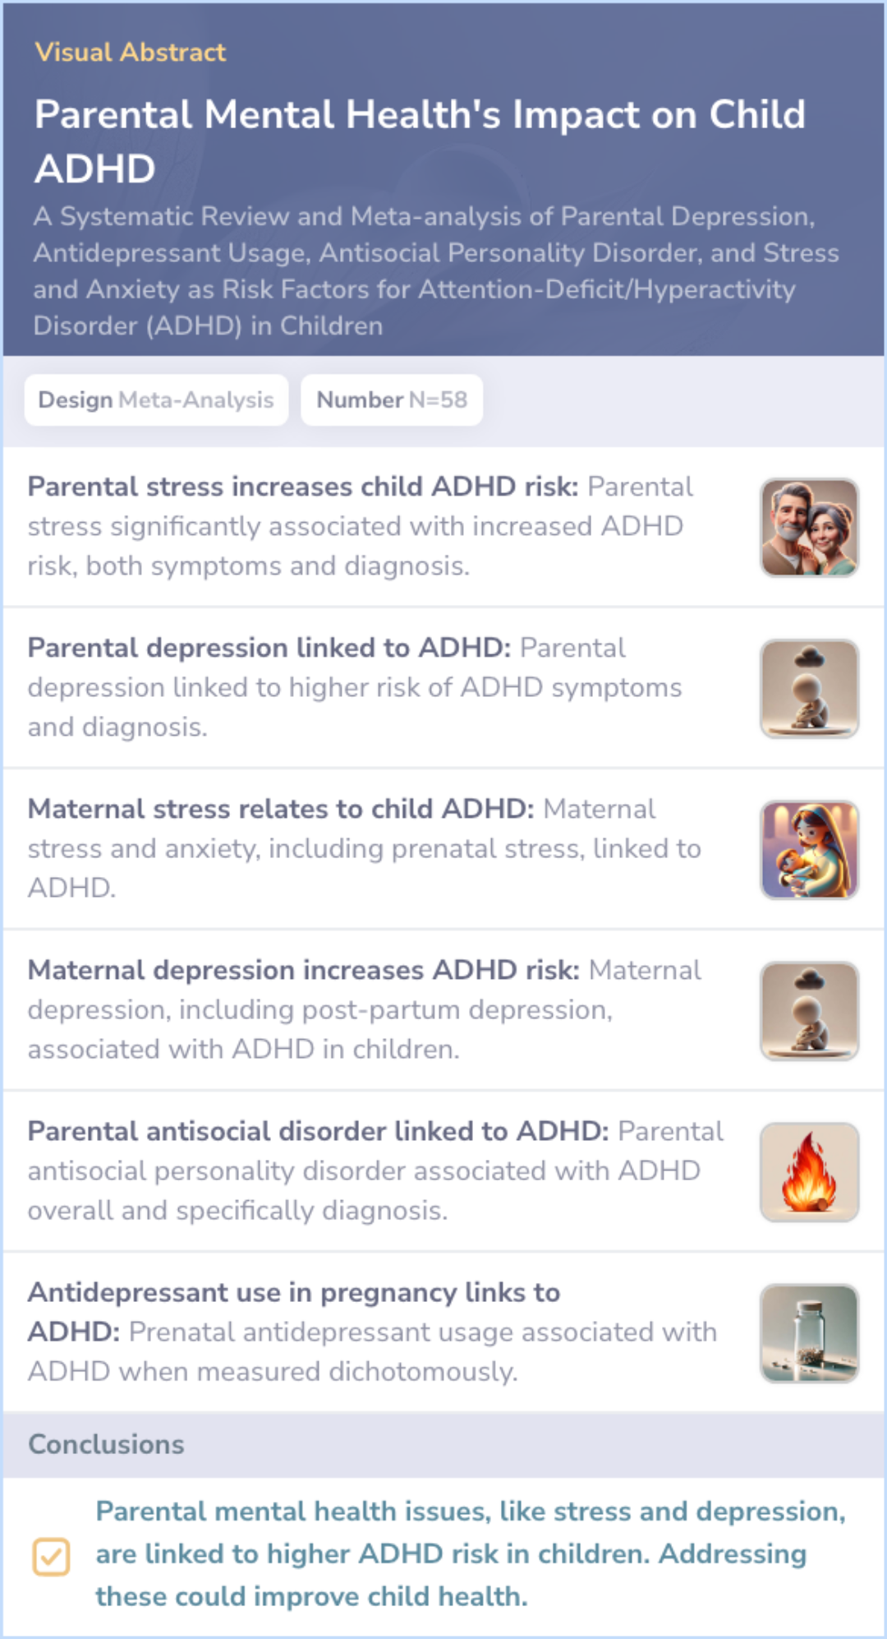
Task: Click the flame icon for antisocial disorder
Action: [x=809, y=1172]
